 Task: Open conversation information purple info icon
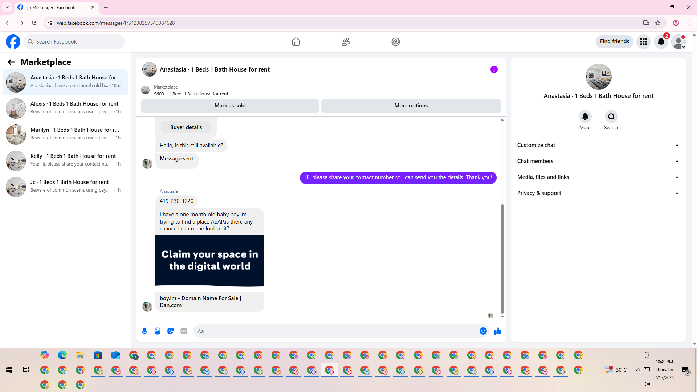494,69
